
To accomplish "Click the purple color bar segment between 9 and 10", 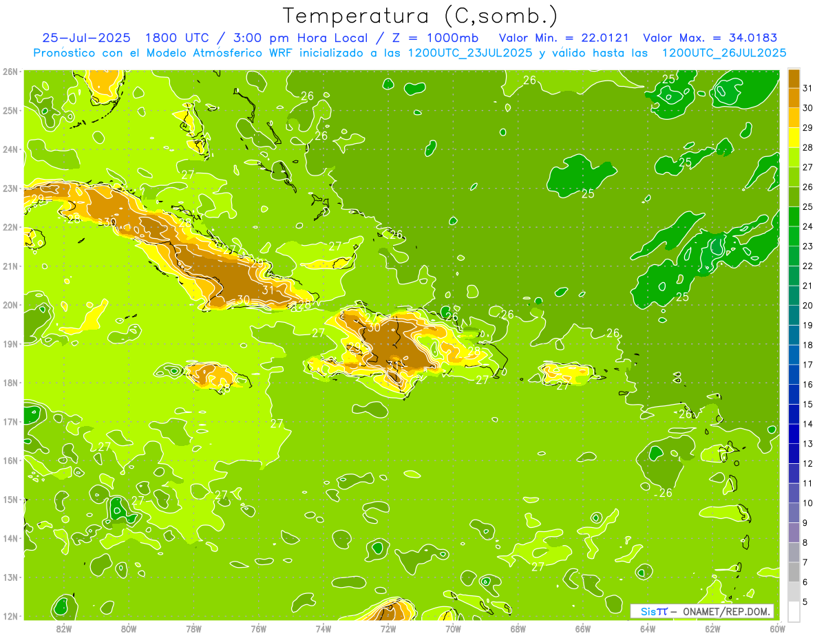I will 794,513.
